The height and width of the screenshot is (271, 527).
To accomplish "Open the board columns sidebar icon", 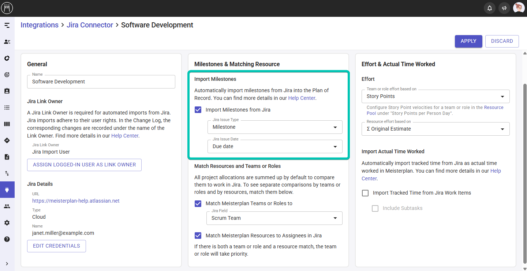I will (7, 124).
